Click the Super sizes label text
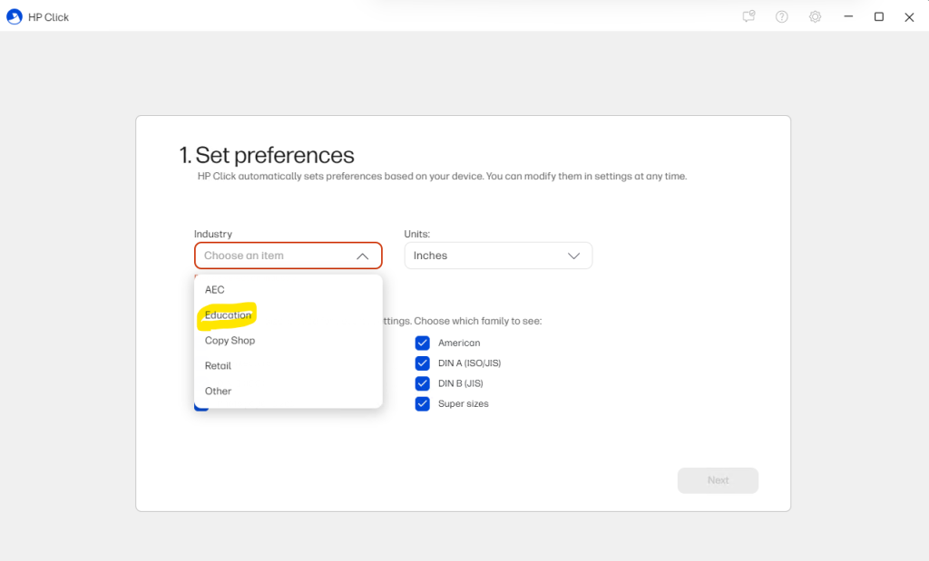 (464, 403)
